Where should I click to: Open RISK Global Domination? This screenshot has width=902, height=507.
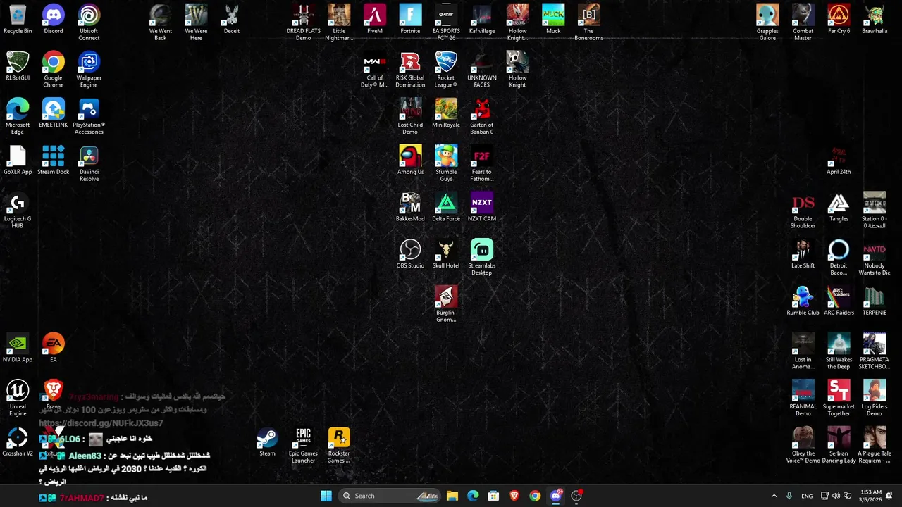click(410, 70)
